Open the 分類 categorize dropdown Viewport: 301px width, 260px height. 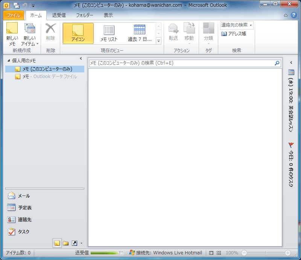208,34
